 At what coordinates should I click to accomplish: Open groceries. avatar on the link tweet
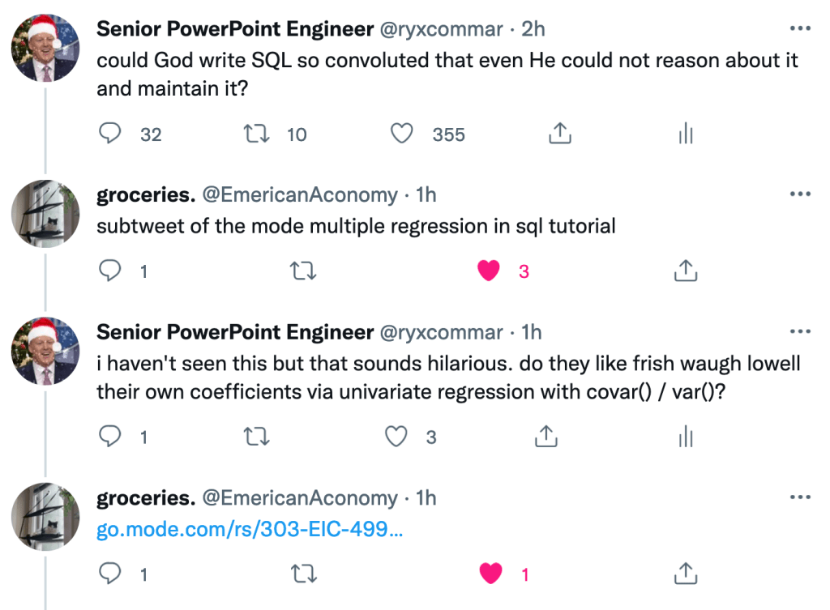(45, 517)
